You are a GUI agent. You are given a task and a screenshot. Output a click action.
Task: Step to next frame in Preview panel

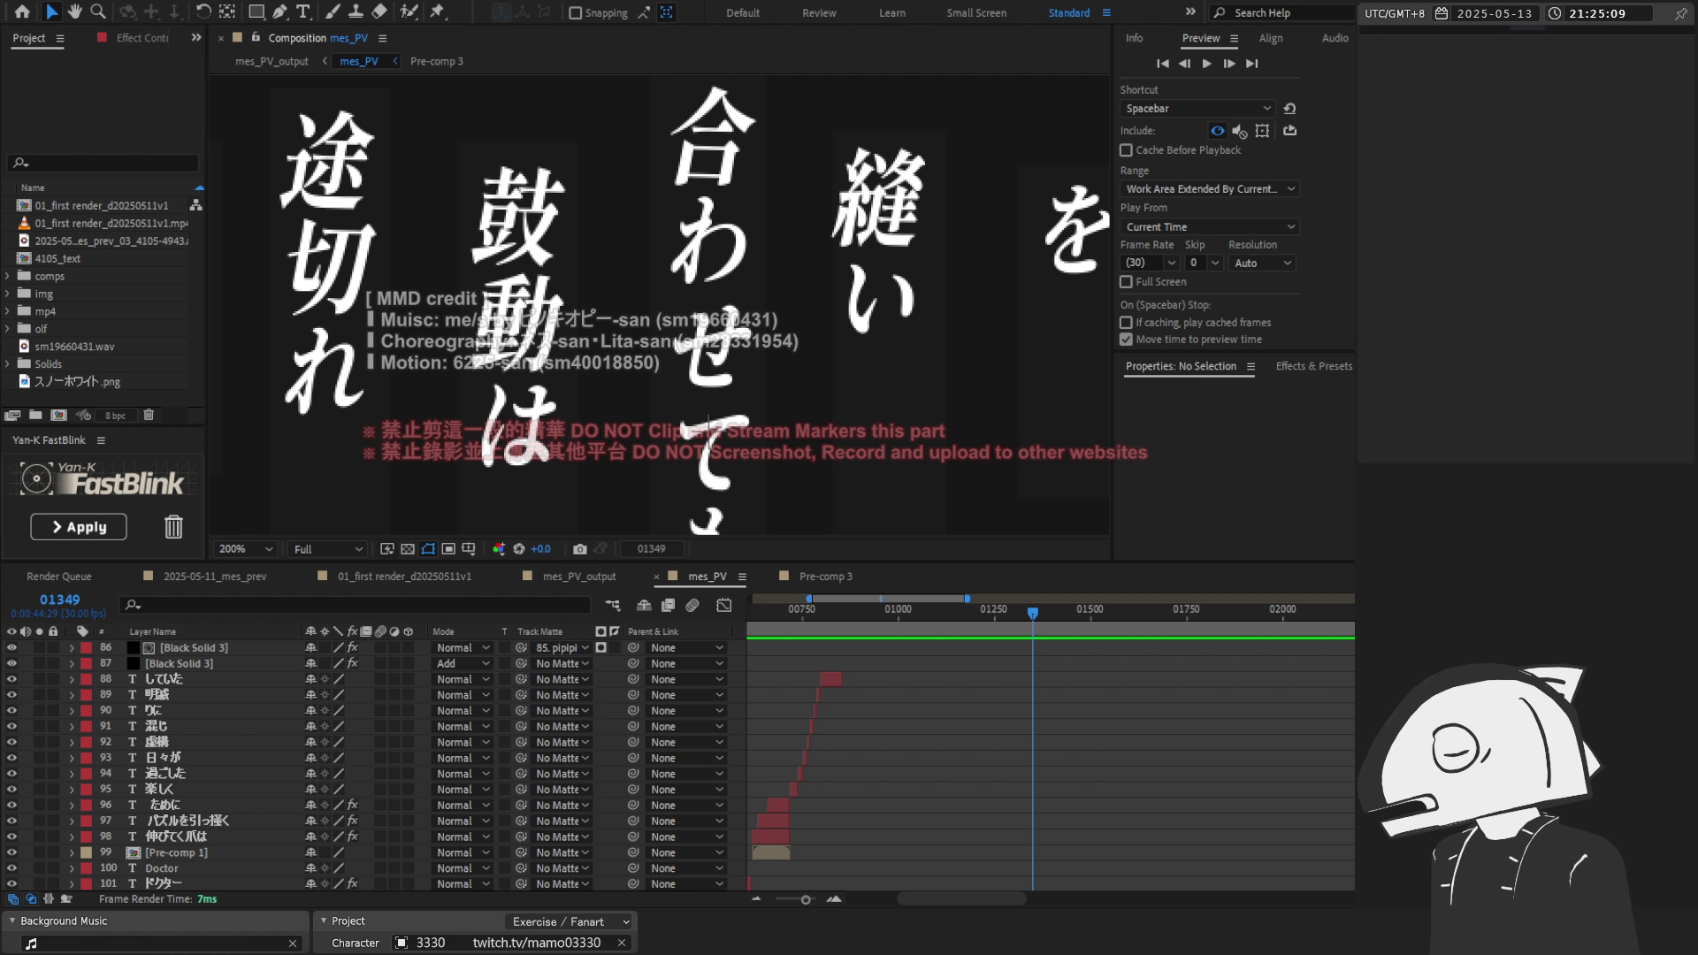[x=1229, y=64]
